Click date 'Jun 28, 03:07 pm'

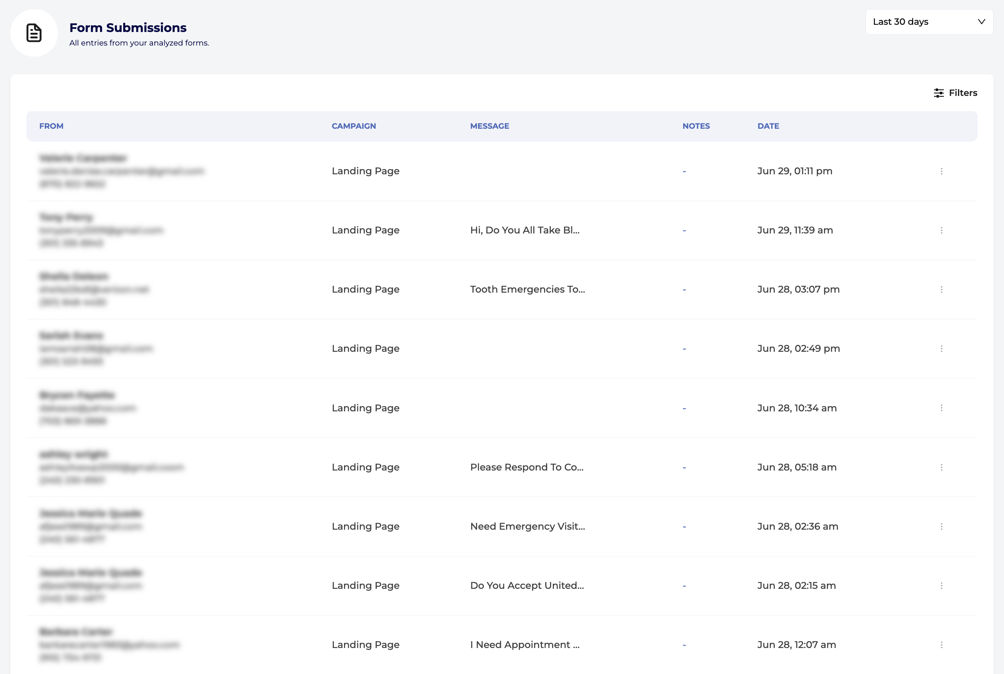coord(798,289)
